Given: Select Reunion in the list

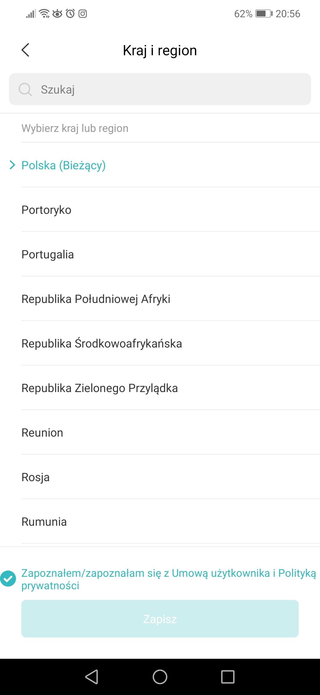Looking at the screenshot, I should [x=42, y=432].
